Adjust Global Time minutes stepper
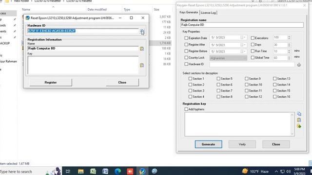The image size is (312, 175). [x=289, y=58]
